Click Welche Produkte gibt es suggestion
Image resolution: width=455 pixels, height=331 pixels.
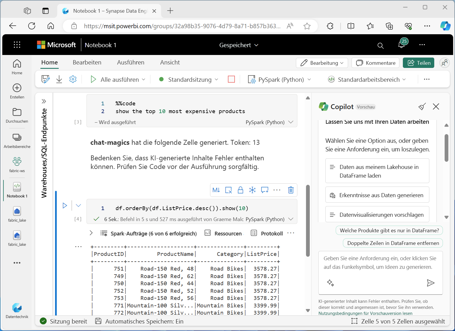(x=389, y=230)
